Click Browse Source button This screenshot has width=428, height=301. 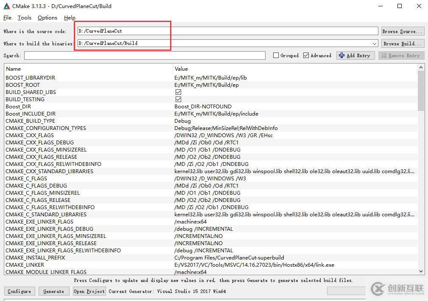(402, 31)
